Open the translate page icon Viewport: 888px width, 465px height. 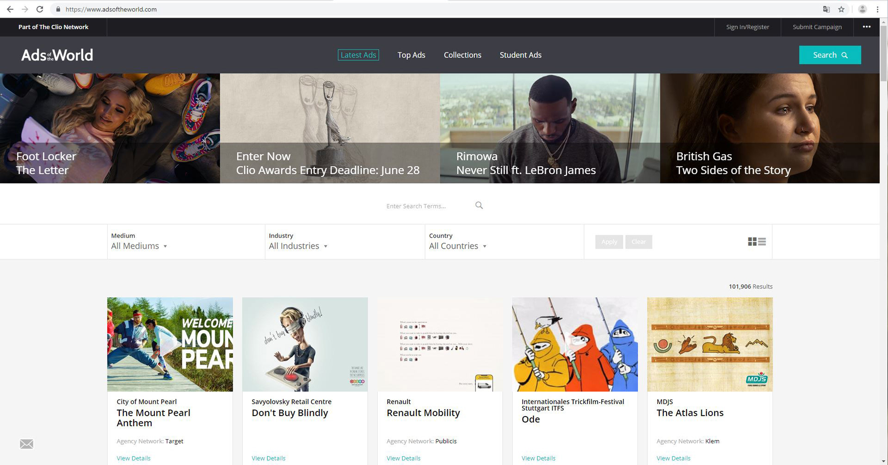tap(826, 9)
